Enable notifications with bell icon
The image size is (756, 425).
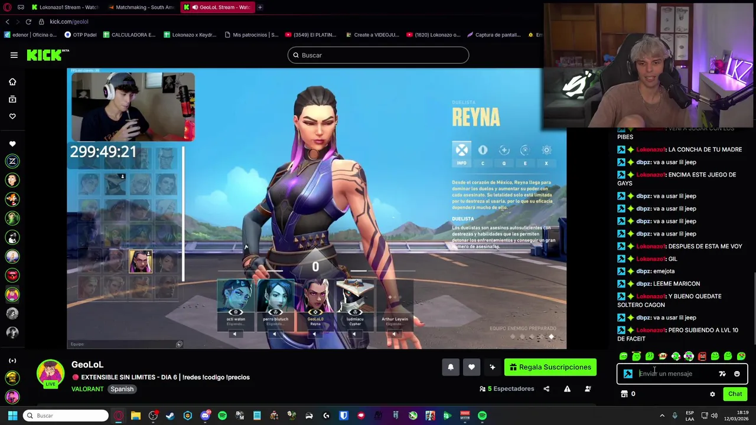pyautogui.click(x=451, y=367)
